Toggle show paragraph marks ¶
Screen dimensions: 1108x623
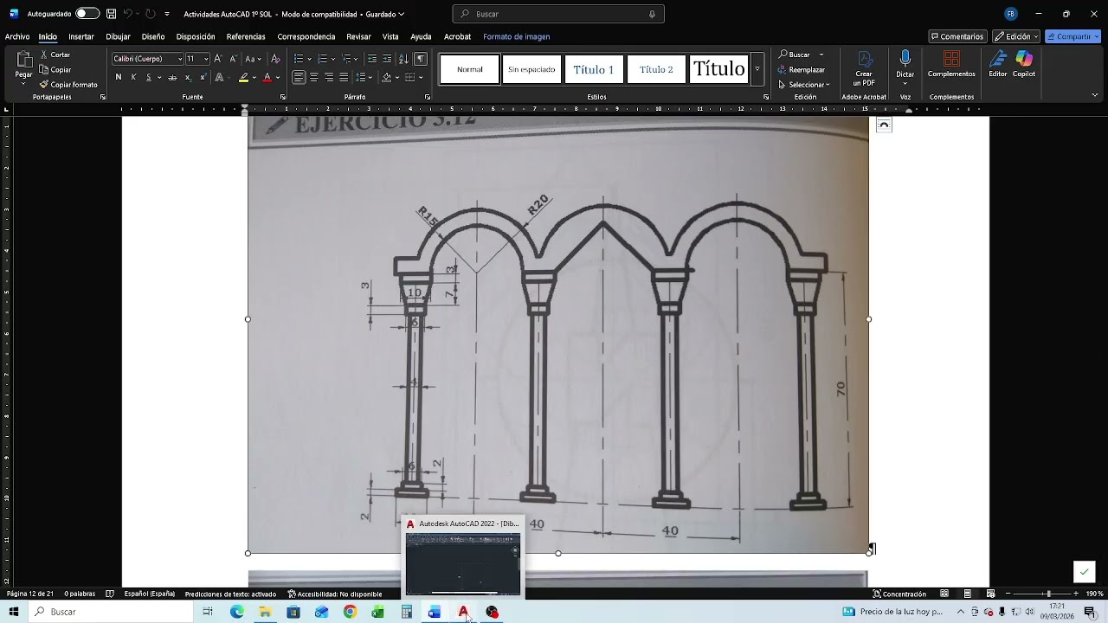coord(421,59)
